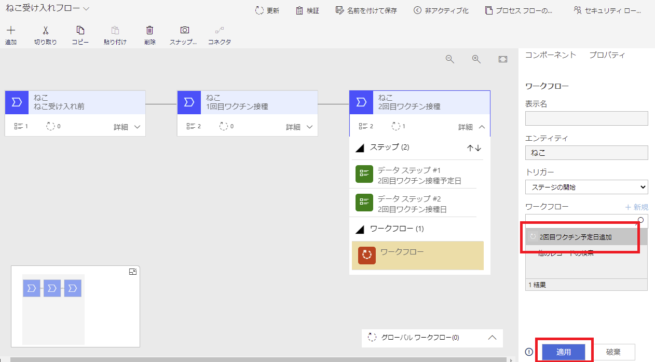The width and height of the screenshot is (655, 362).
Task: Click the ワークフロー lookup input field
Action: click(x=580, y=221)
